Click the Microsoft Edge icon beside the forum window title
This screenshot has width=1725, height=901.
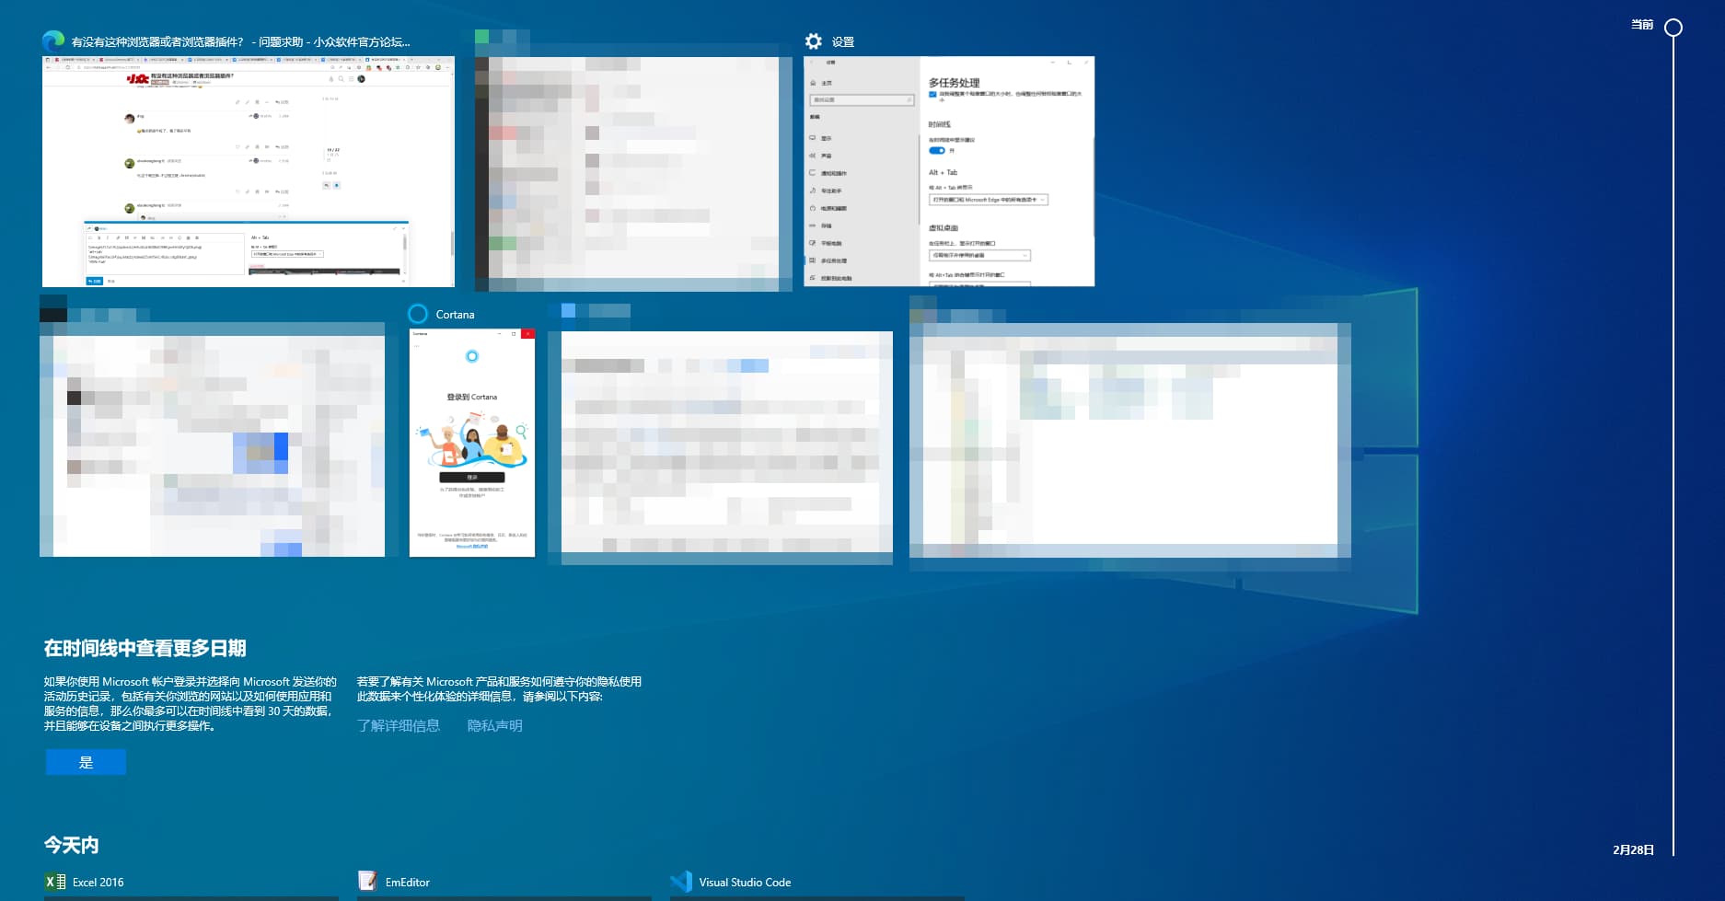coord(53,41)
